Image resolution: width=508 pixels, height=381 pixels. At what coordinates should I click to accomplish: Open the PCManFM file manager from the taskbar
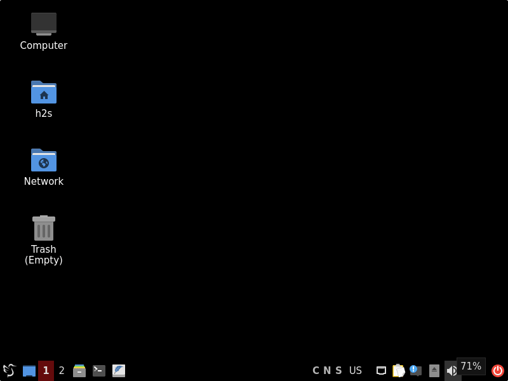tap(79, 370)
